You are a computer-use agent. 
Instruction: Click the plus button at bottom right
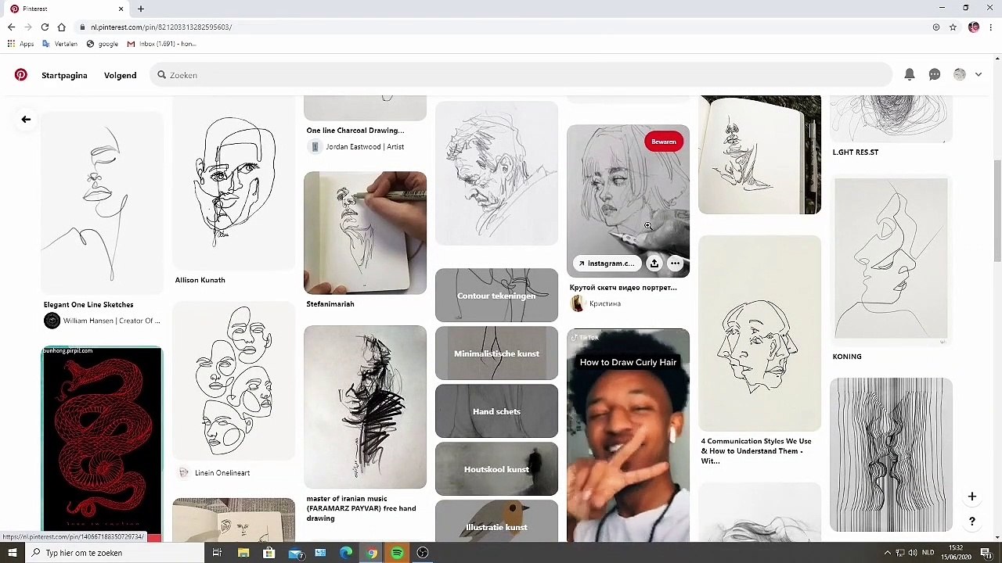(971, 497)
